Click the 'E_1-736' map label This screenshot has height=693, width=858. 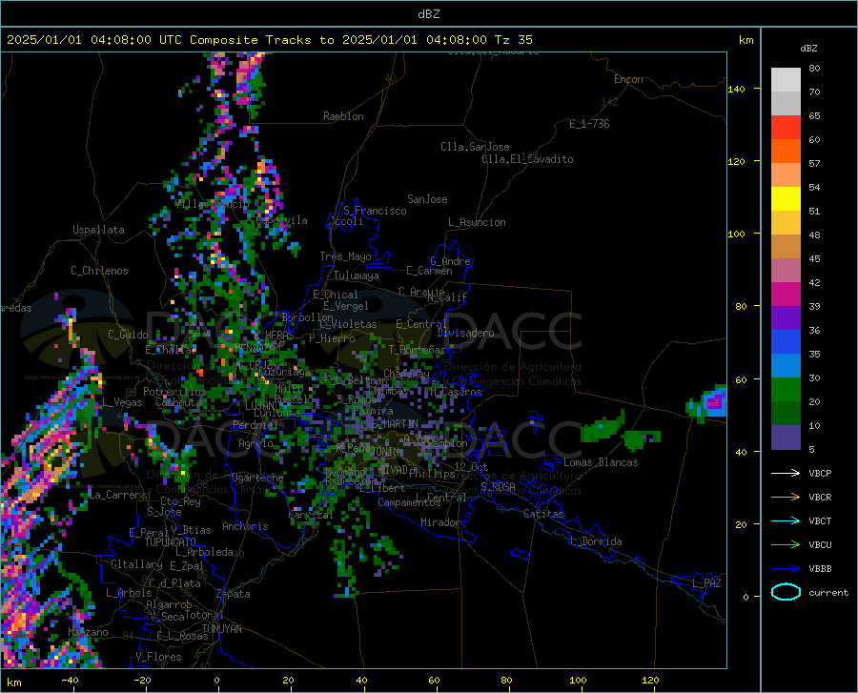click(589, 124)
